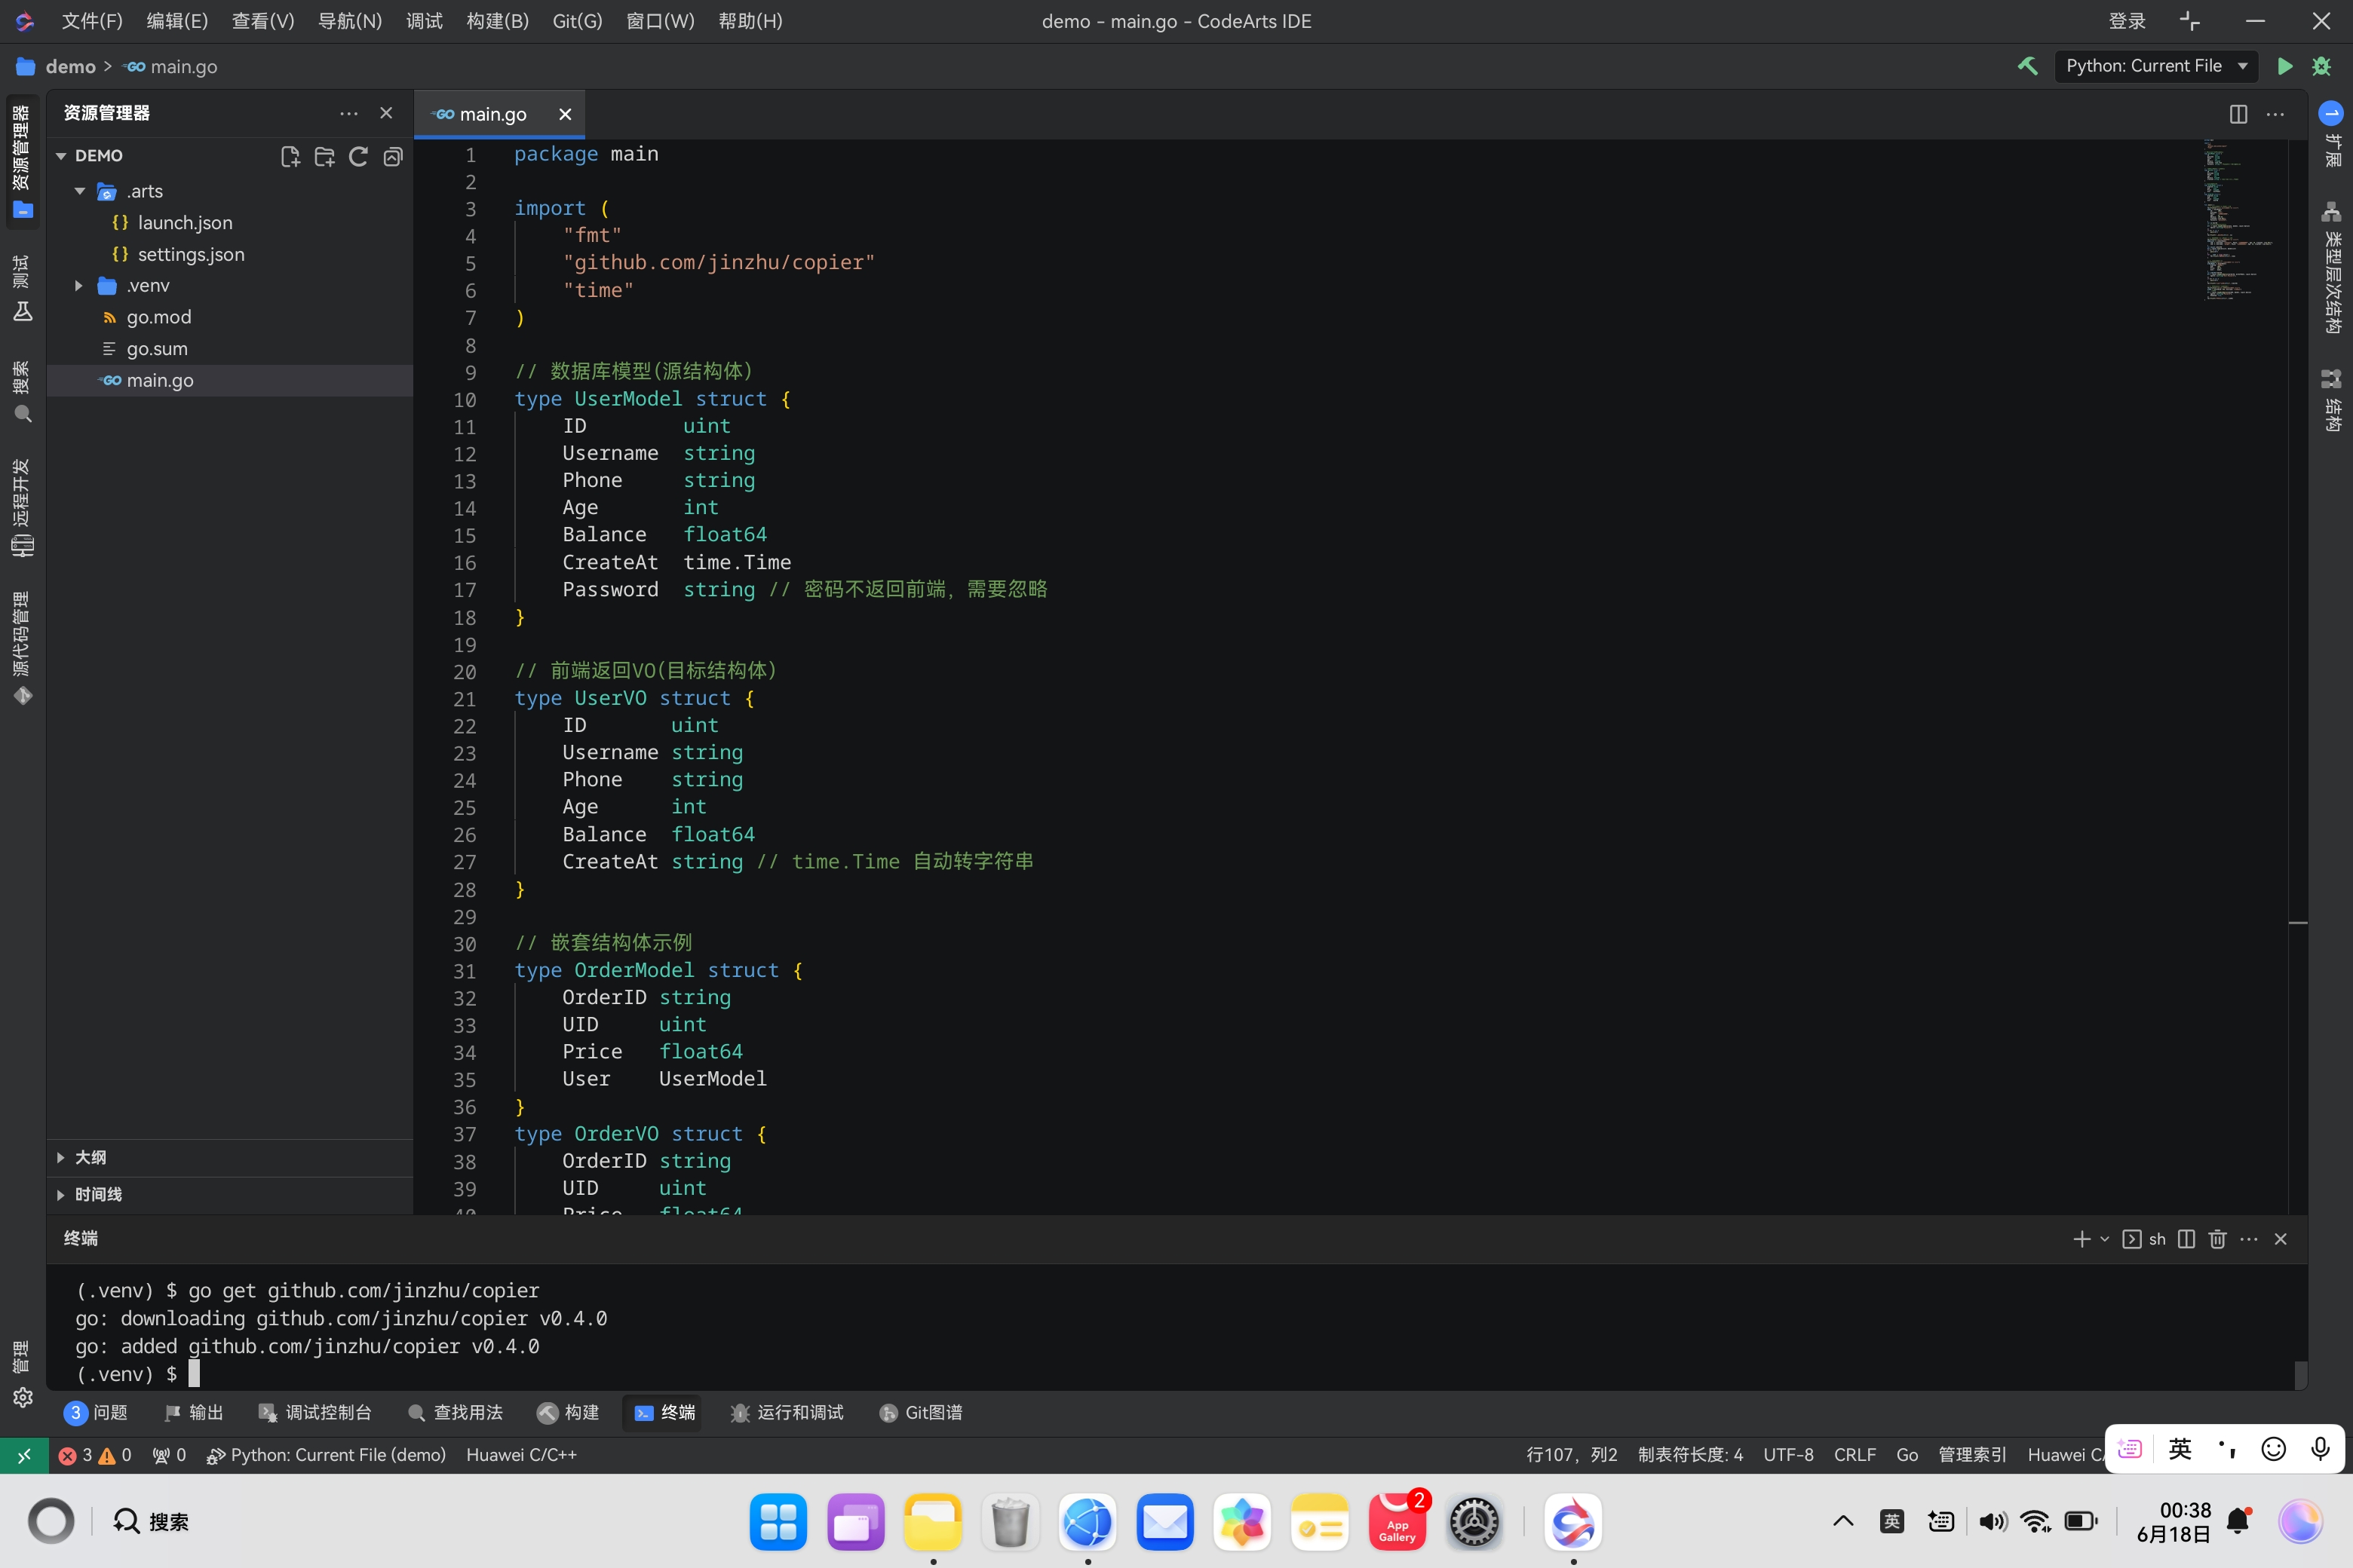Image resolution: width=2353 pixels, height=1568 pixels.
Task: Change UTF-8 file encoding in status bar
Action: click(x=1788, y=1455)
